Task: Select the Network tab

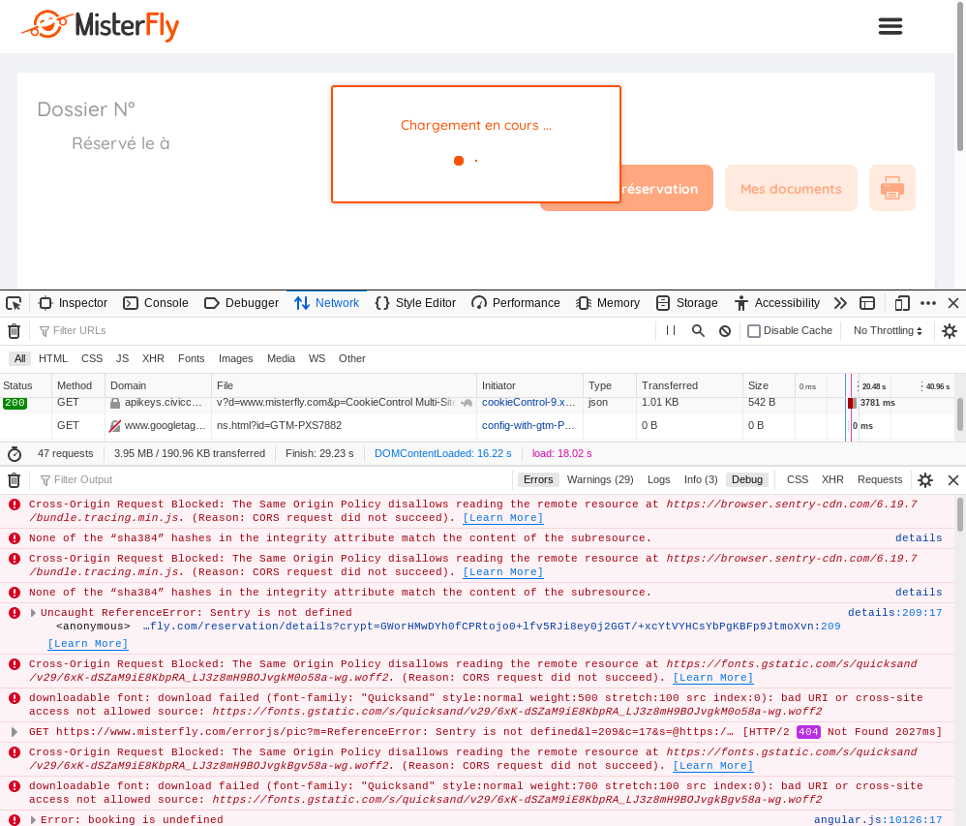Action: 326,303
